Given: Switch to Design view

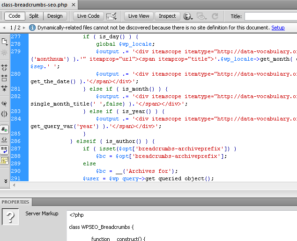Looking at the screenshot, I should pyautogui.click(x=55, y=16).
